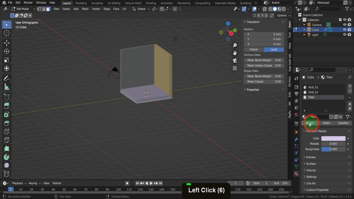
Task: Open the Edit Mode dropdown
Action: pyautogui.click(x=24, y=9)
